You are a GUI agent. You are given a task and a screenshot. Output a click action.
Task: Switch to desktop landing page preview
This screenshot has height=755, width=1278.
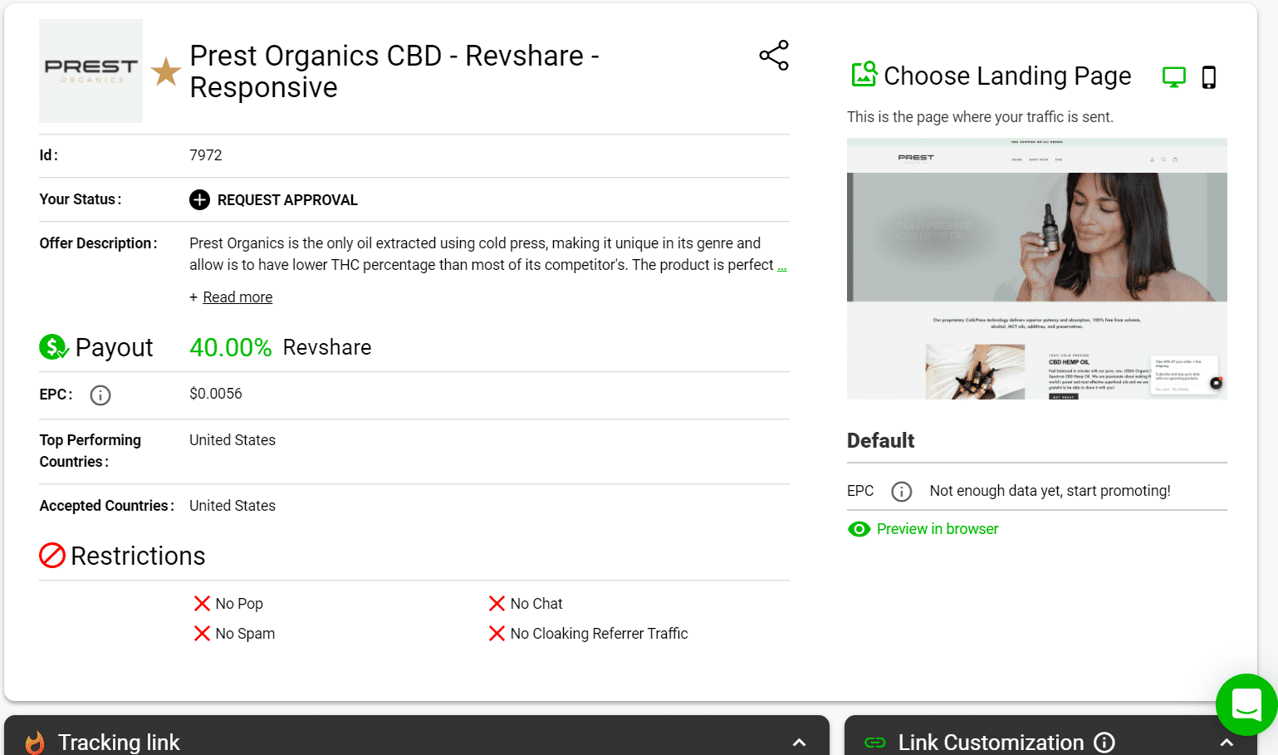point(1173,77)
